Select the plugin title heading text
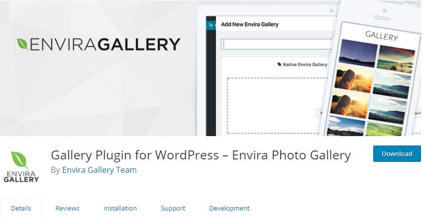423x218 pixels. click(x=201, y=155)
